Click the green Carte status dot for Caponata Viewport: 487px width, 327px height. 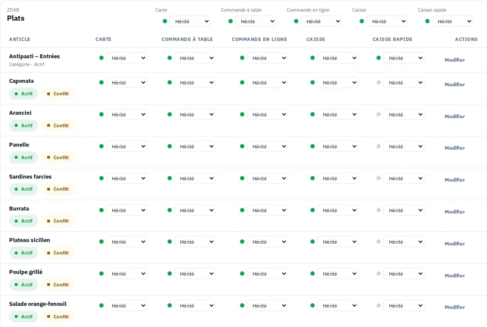(x=101, y=82)
